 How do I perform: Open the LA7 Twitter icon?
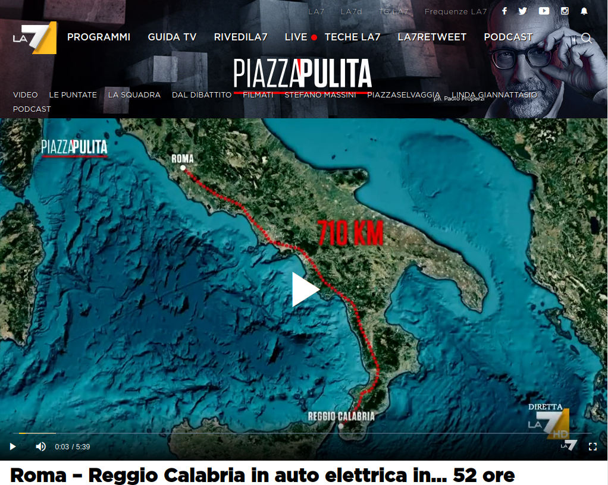click(x=523, y=11)
